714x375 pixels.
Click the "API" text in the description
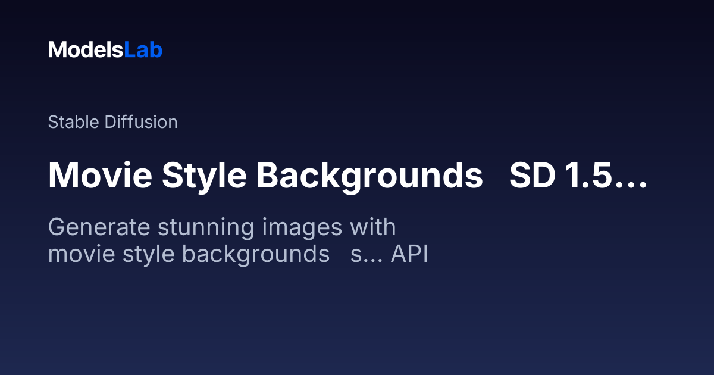click(x=409, y=254)
